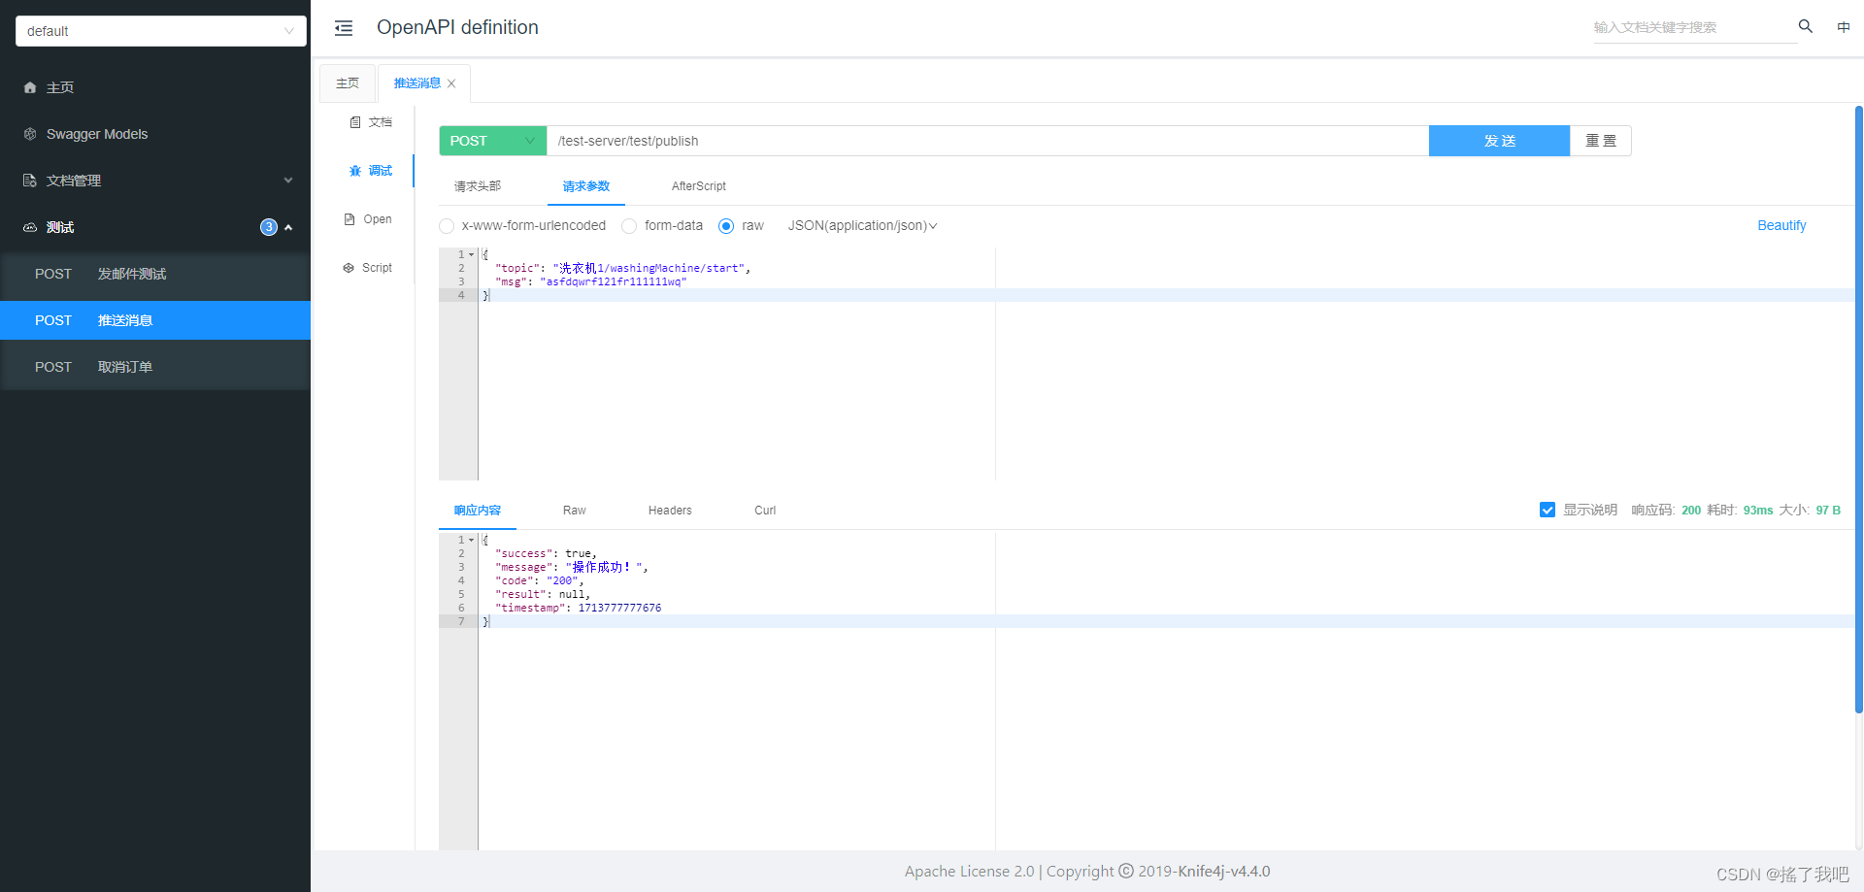Close the 推送消息 tab
This screenshot has height=892, width=1864.
coord(451,83)
